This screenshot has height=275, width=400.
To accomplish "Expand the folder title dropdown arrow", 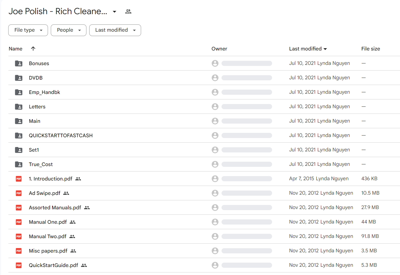I will [115, 12].
